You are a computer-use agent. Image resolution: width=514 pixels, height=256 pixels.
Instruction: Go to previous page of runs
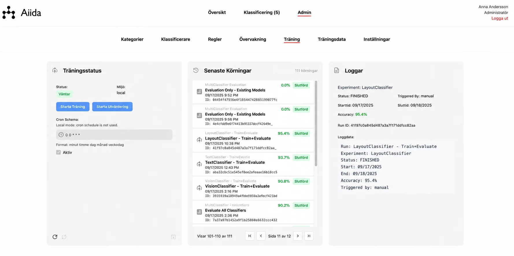point(261,236)
